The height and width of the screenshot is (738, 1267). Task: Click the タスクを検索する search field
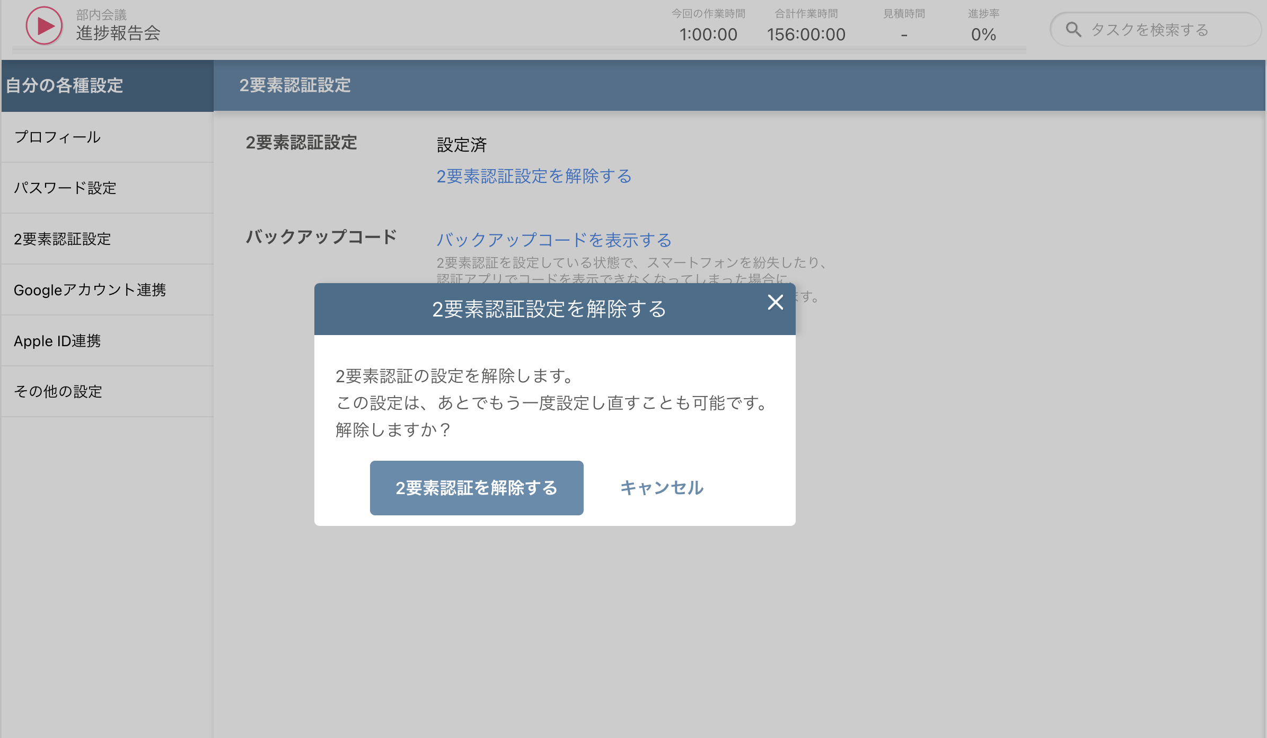[x=1148, y=30]
